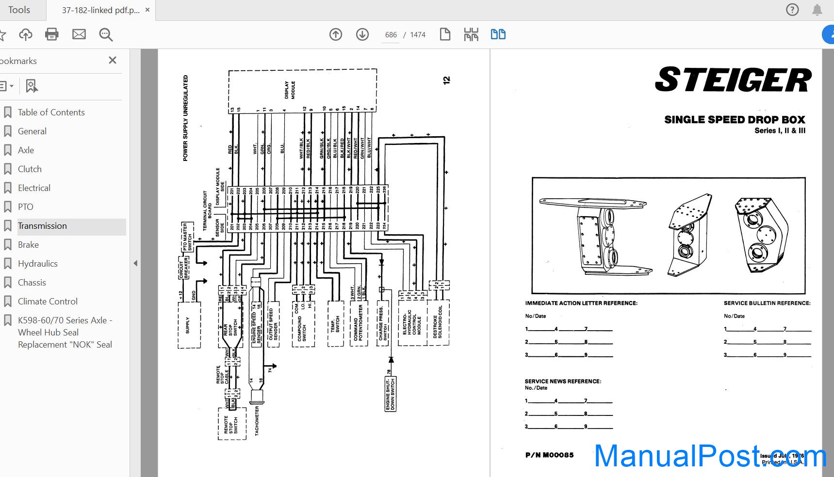Open the Brake bookmark
Screen dimensions: 834x477
28,245
